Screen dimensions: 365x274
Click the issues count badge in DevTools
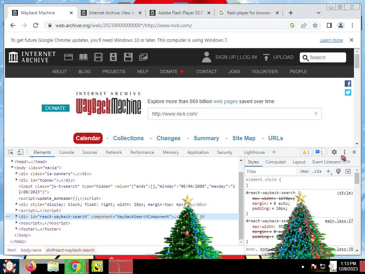click(319, 152)
